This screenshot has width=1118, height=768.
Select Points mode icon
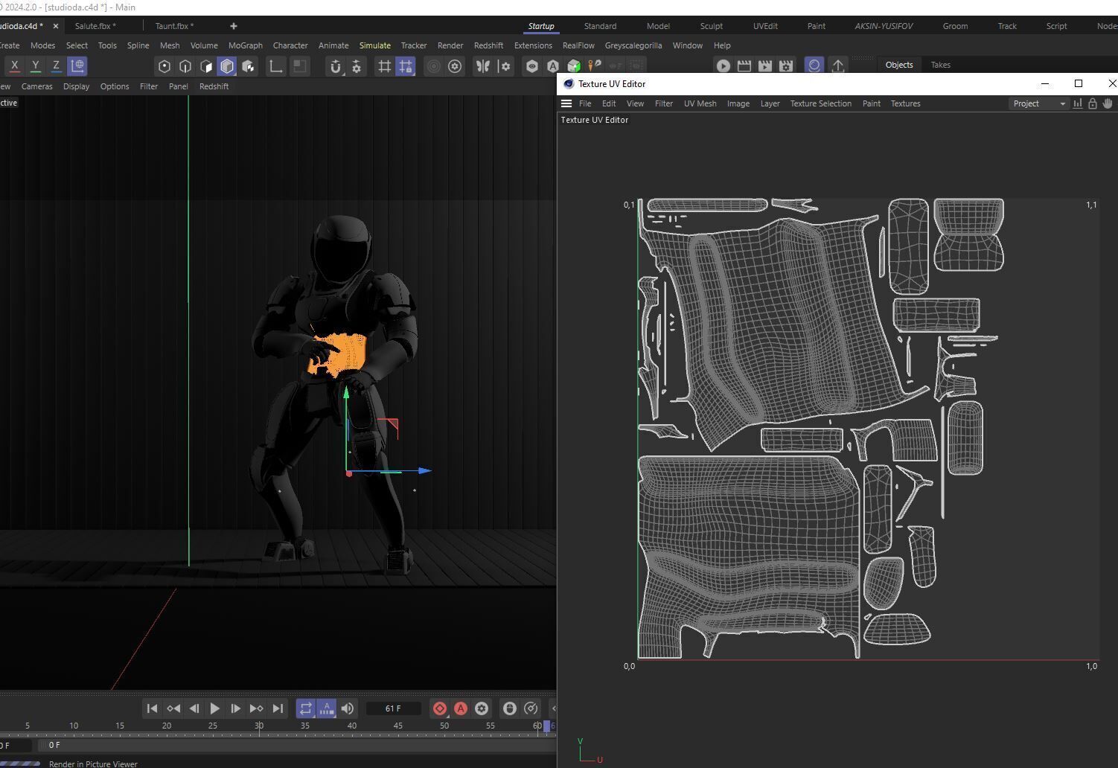click(164, 66)
